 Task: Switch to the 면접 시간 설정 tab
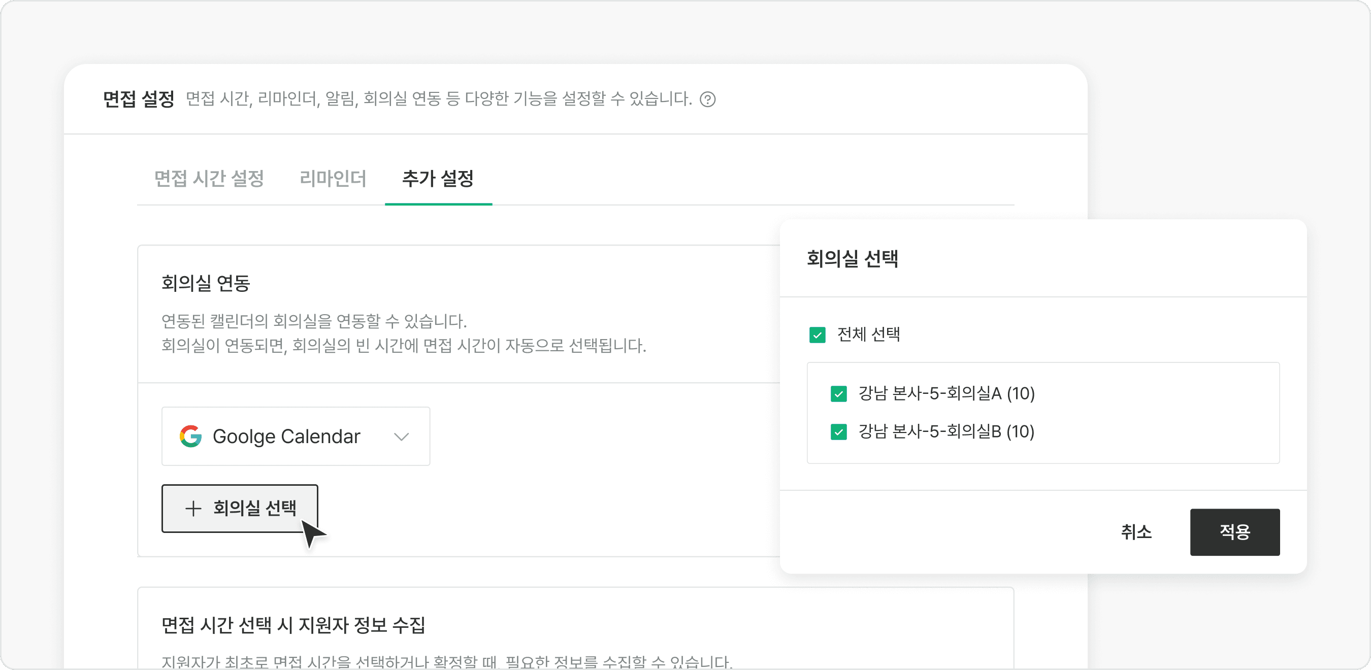pos(209,179)
